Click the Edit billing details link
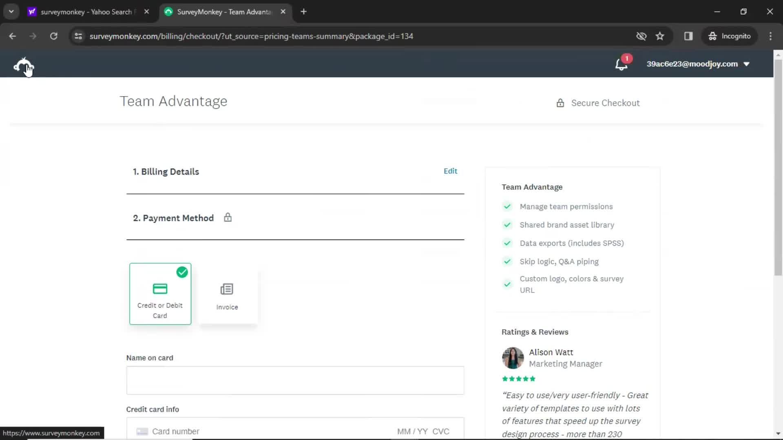 [x=451, y=171]
